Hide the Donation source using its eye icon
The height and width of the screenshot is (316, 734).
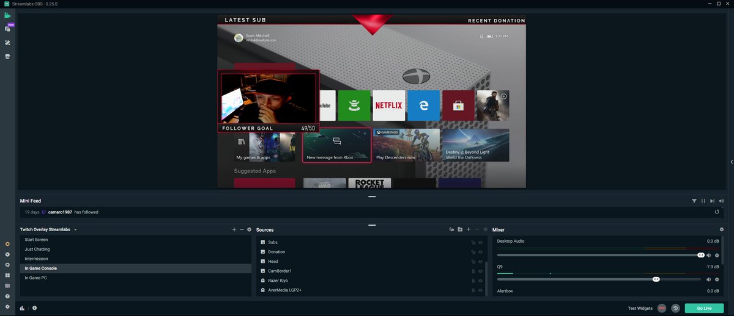(481, 252)
